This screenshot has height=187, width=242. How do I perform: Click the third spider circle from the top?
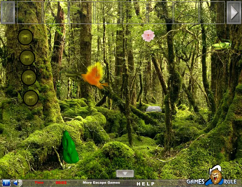pos(29,77)
